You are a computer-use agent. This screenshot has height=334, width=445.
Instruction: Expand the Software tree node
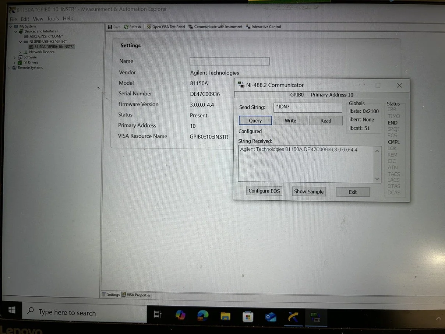point(15,57)
